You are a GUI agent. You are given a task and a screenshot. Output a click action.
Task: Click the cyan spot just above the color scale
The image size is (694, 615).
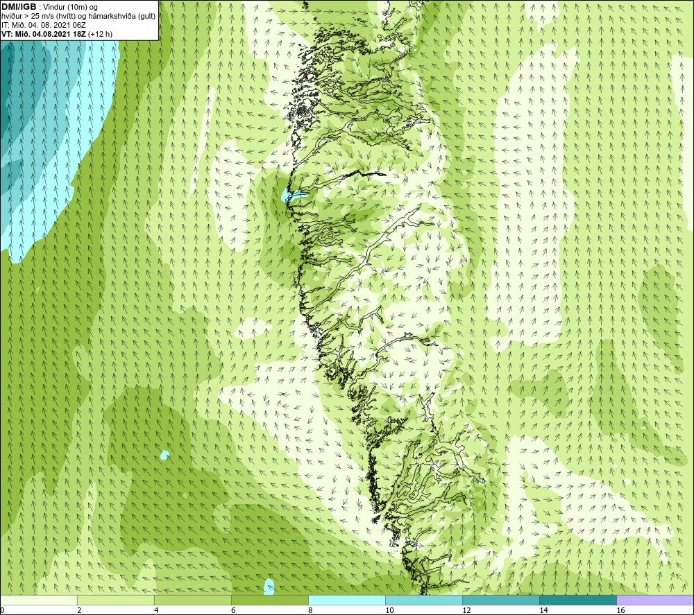[x=269, y=587]
